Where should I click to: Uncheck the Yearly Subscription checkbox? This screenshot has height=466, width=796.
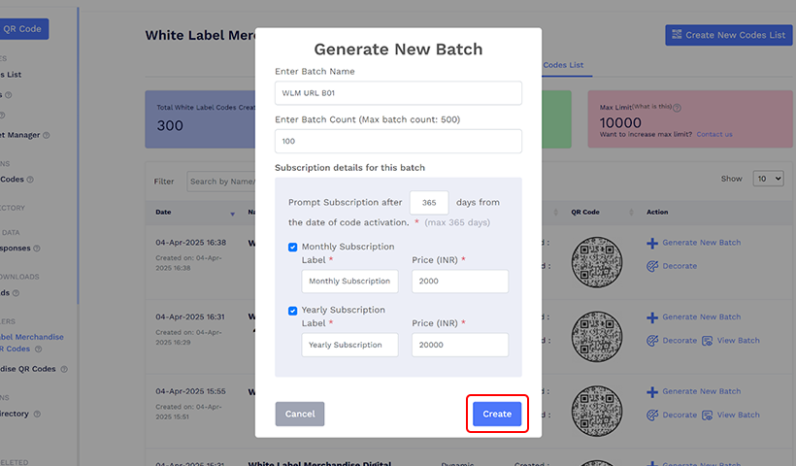tap(293, 311)
